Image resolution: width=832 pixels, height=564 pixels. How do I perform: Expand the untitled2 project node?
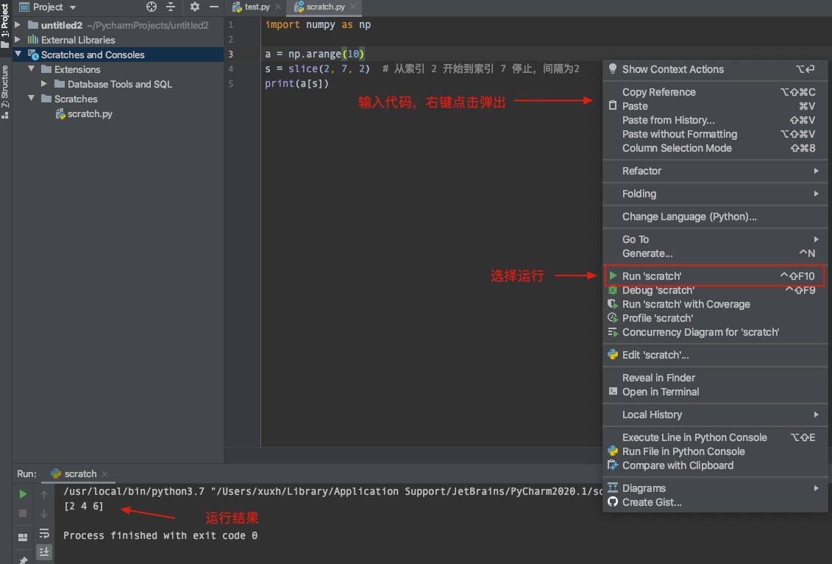point(18,25)
